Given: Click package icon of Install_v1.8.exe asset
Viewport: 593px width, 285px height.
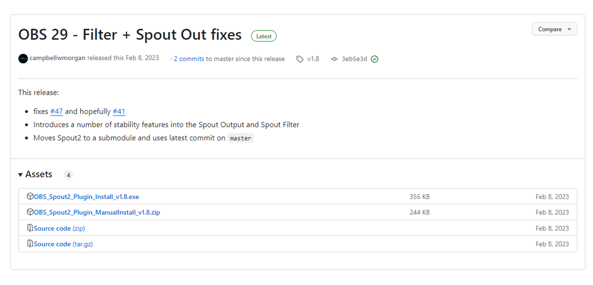Looking at the screenshot, I should point(30,197).
